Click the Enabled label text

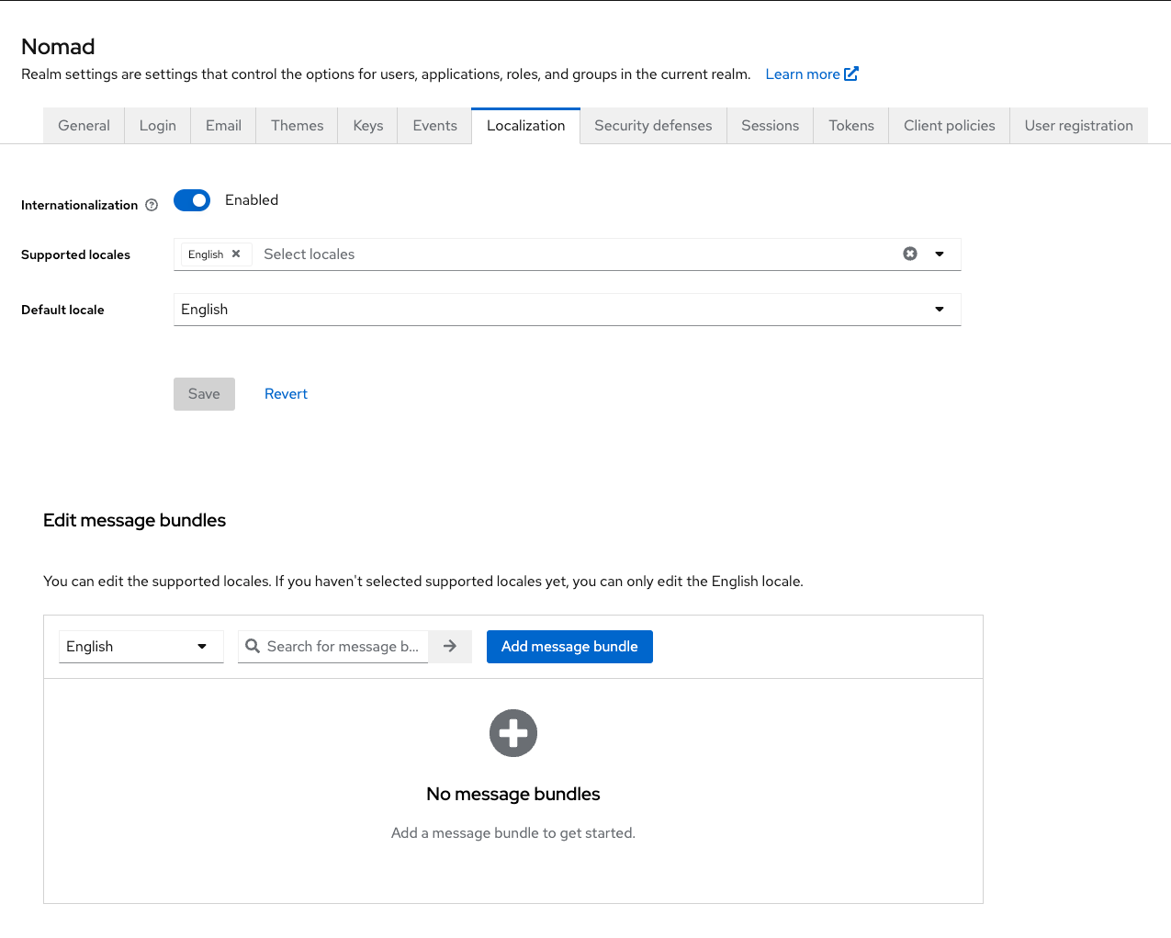(x=252, y=200)
